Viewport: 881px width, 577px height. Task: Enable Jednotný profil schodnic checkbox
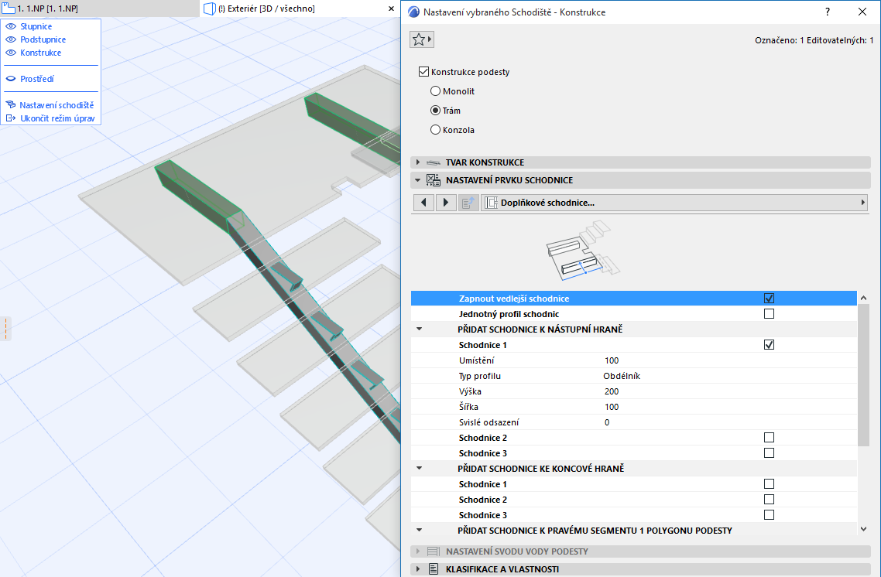(769, 314)
